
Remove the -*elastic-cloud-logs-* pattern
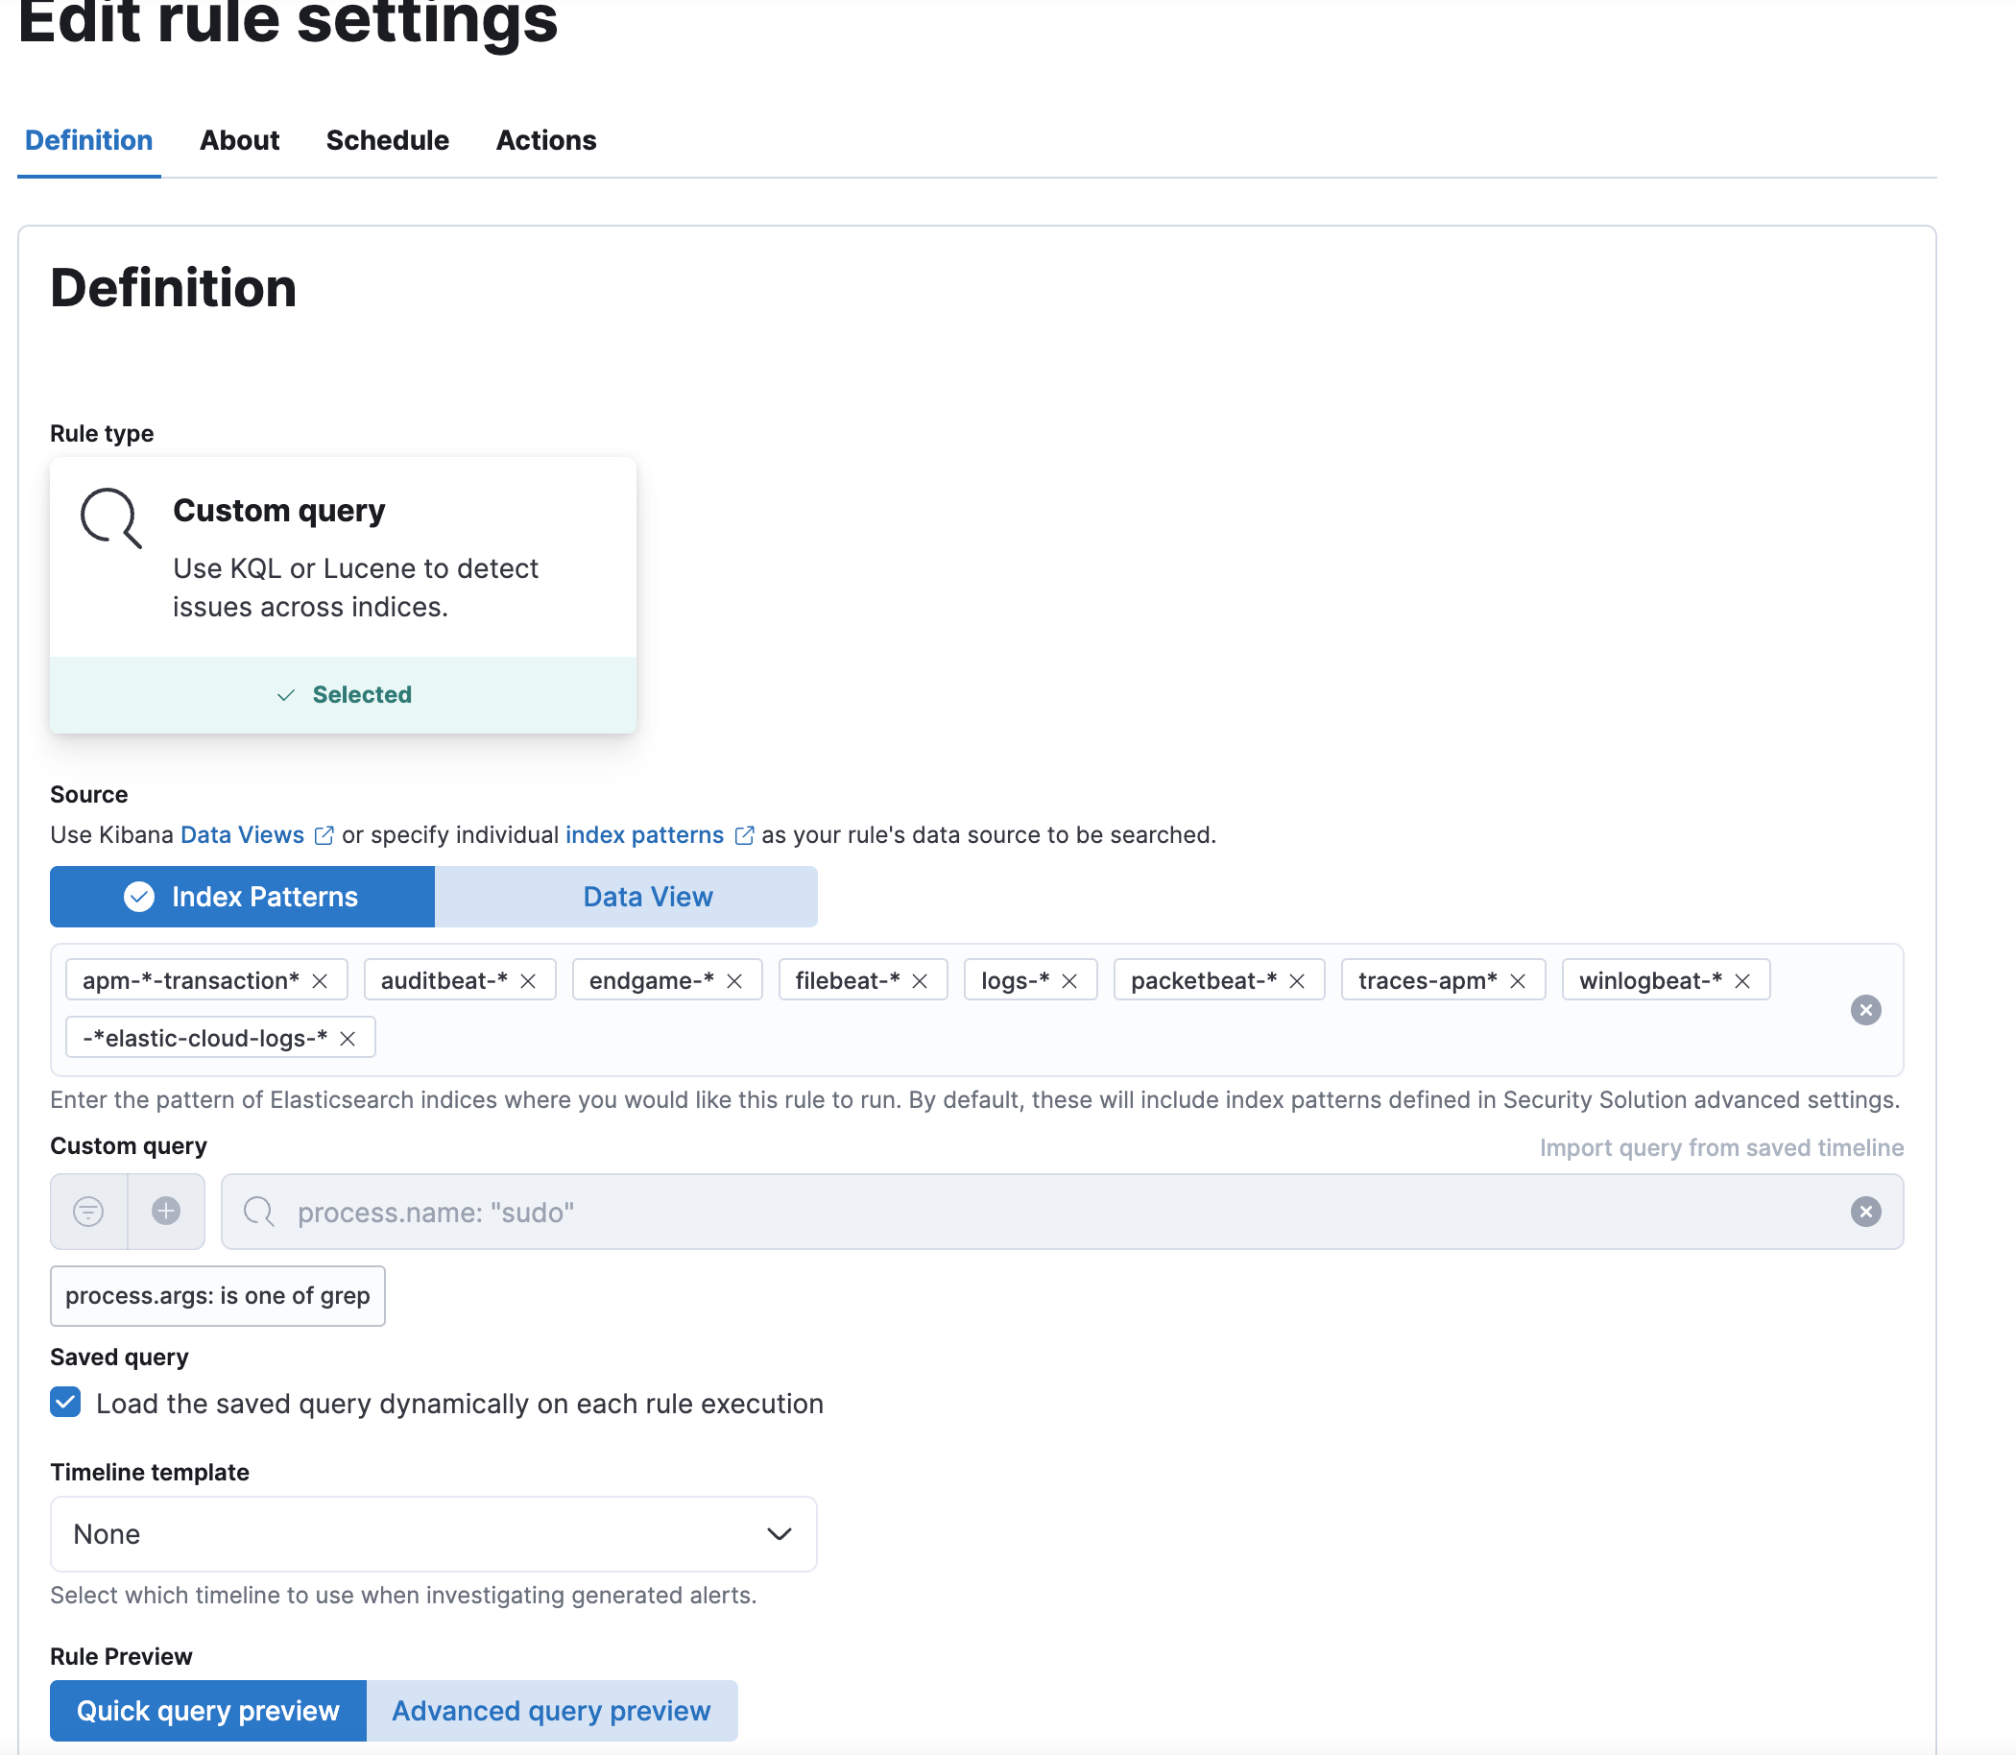point(348,1038)
